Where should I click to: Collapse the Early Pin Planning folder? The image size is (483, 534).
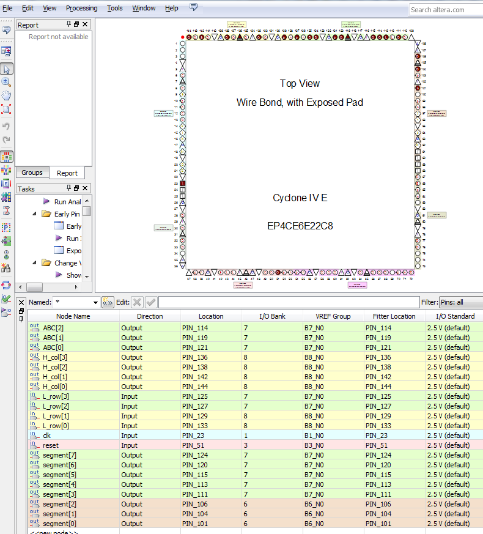[34, 214]
